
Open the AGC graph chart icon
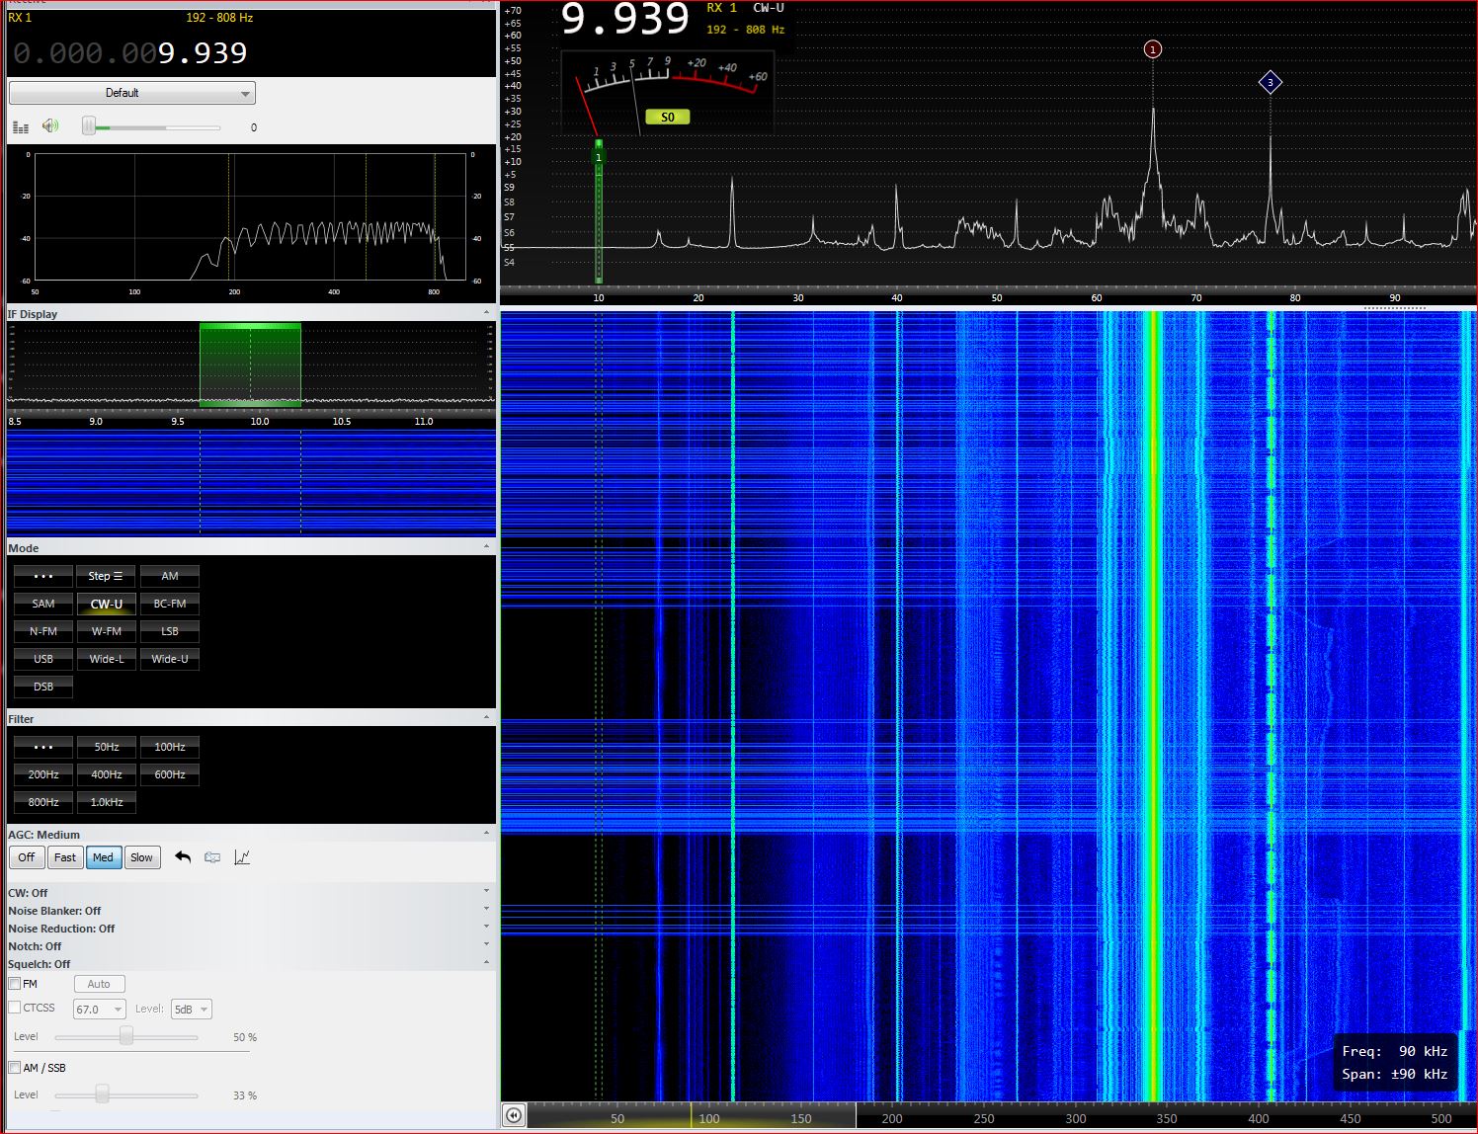pos(242,856)
